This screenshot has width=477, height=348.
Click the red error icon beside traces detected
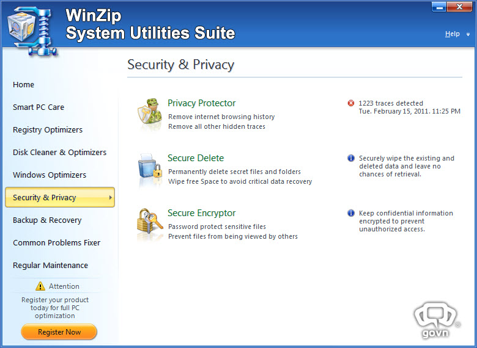(351, 103)
